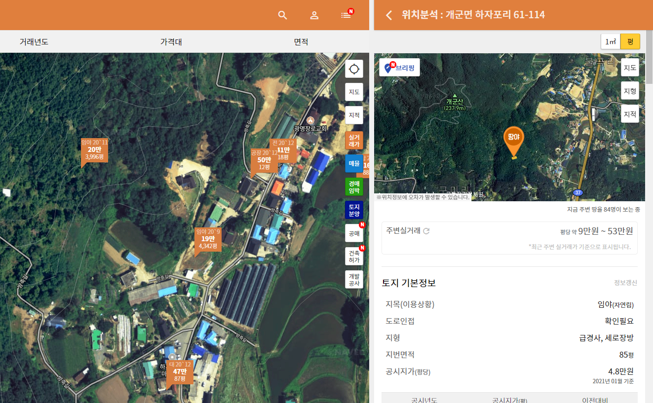
Task: Click the 광명장로교회 church marker
Action: 310,120
